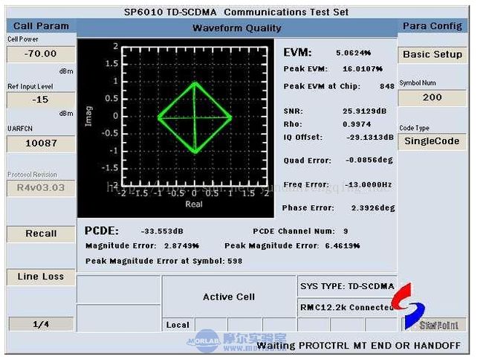Image resolution: width=483 pixels, height=359 pixels.
Task: Click the StarPoint logo icon
Action: pyautogui.click(x=408, y=305)
